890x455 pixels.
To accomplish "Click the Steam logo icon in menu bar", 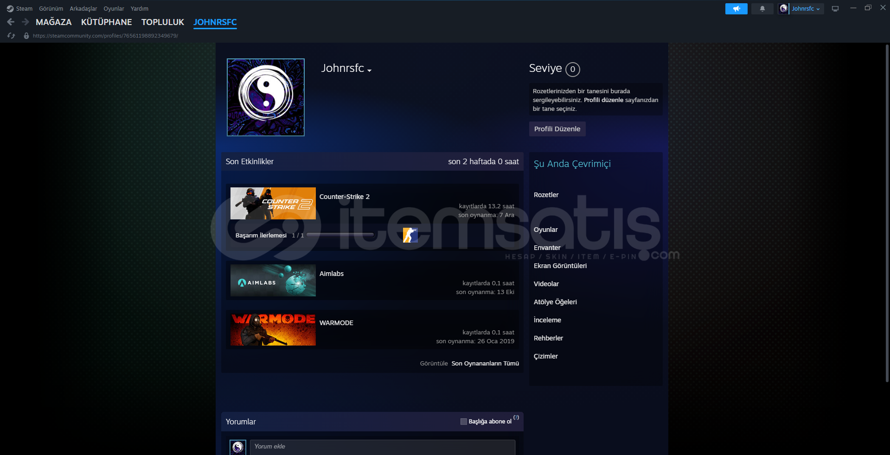I will tap(10, 9).
